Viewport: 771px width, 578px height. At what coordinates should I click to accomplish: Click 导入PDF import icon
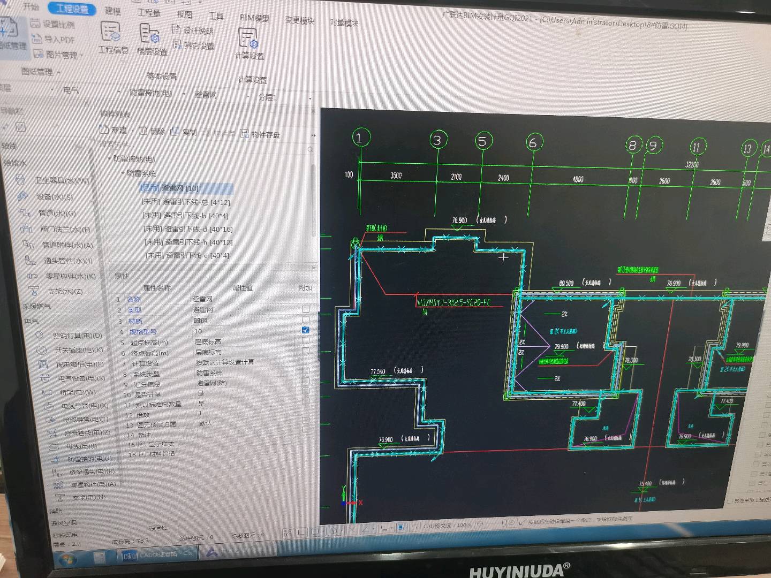[37, 39]
